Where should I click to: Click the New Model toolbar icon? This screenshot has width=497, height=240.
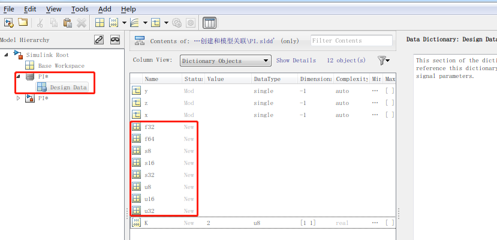(x=8, y=23)
